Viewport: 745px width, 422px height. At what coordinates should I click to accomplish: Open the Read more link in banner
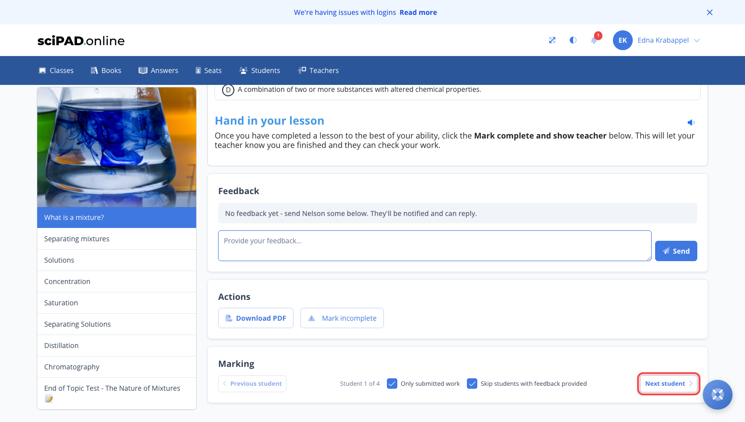[418, 12]
